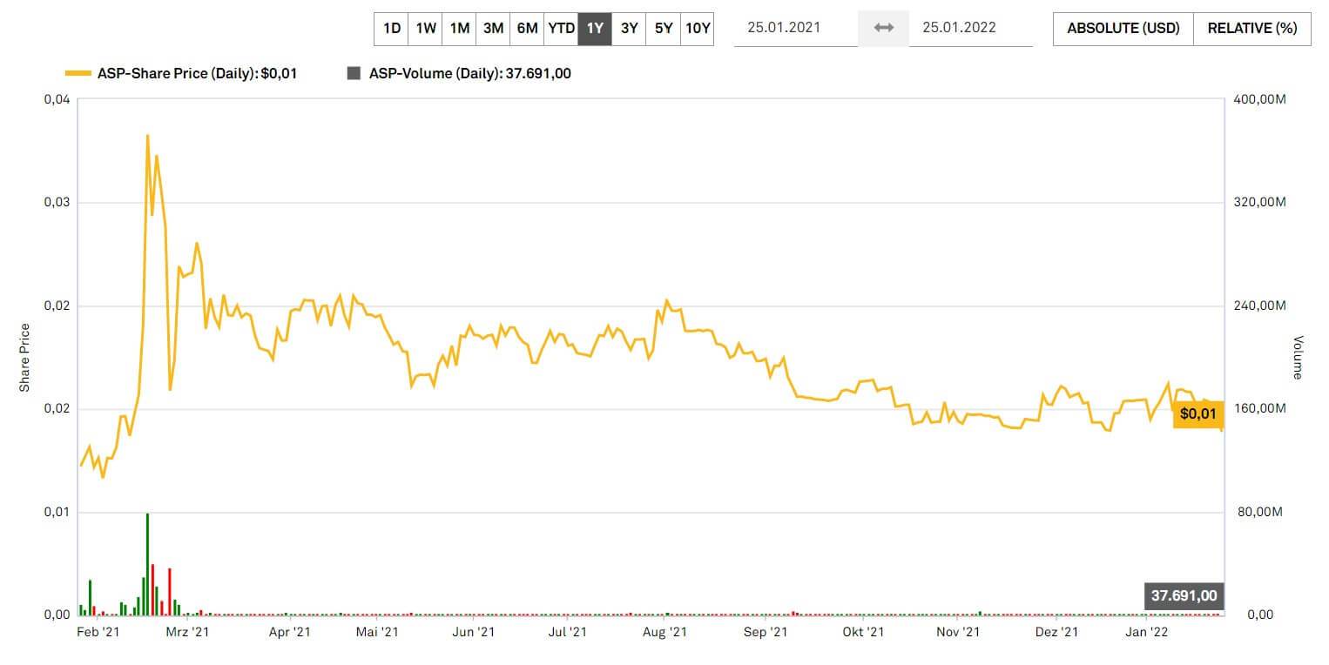Select the active 1Y range
Image resolution: width=1329 pixels, height=665 pixels.
pyautogui.click(x=595, y=29)
